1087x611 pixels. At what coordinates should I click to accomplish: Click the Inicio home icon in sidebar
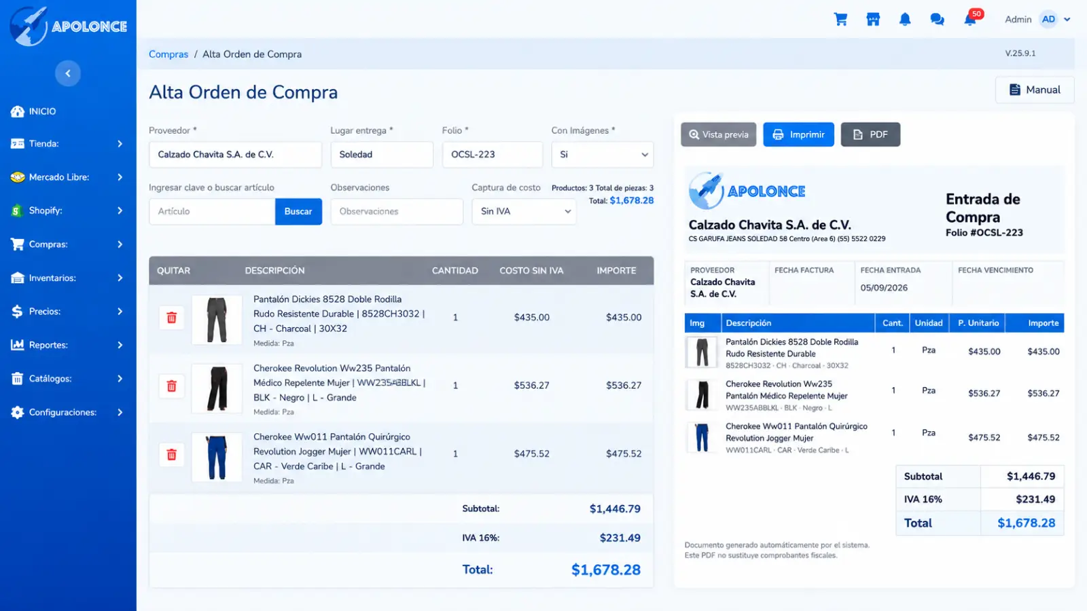(18, 111)
